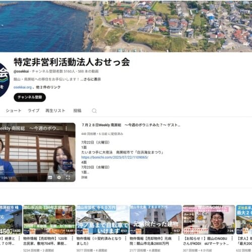Click the @osekkai handle text
Image resolution: width=252 pixels, height=252 pixels.
(21, 71)
